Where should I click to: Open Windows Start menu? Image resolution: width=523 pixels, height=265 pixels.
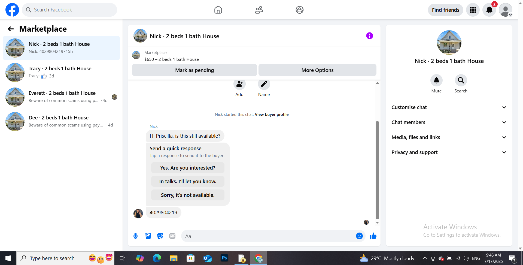click(8, 258)
